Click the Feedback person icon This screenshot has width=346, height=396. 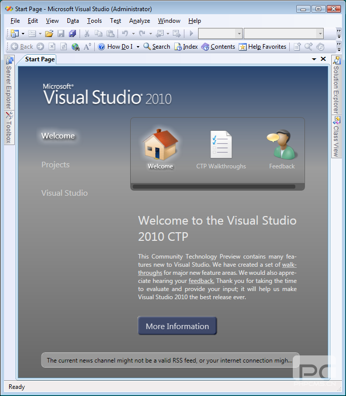[x=282, y=145]
